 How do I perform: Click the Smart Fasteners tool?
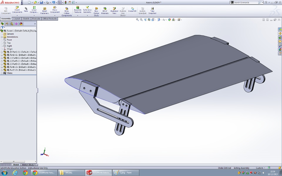(x=44, y=11)
